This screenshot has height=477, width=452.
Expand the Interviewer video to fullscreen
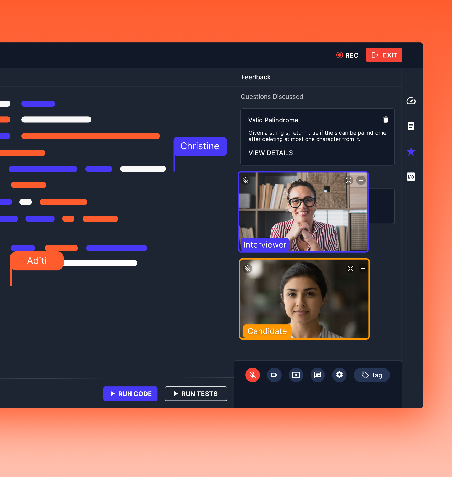coord(348,180)
